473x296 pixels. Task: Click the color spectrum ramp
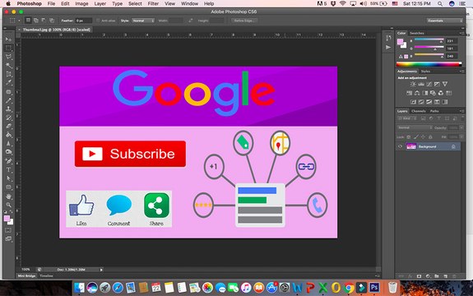429,64
